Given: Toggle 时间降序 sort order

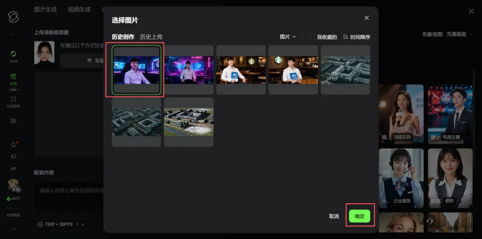Looking at the screenshot, I should [356, 37].
